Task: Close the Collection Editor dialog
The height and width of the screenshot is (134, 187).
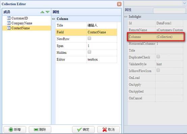Action: click(x=119, y=4)
